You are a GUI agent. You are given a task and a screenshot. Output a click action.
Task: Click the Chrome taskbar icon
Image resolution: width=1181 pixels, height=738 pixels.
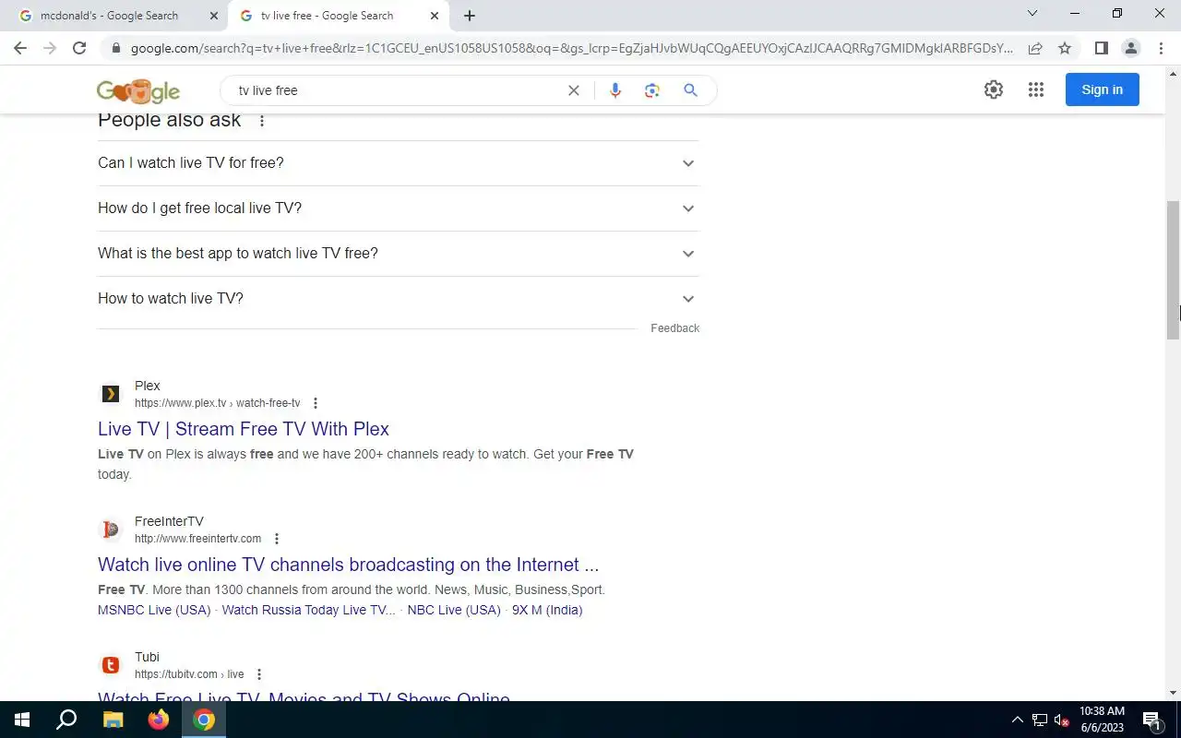204,720
